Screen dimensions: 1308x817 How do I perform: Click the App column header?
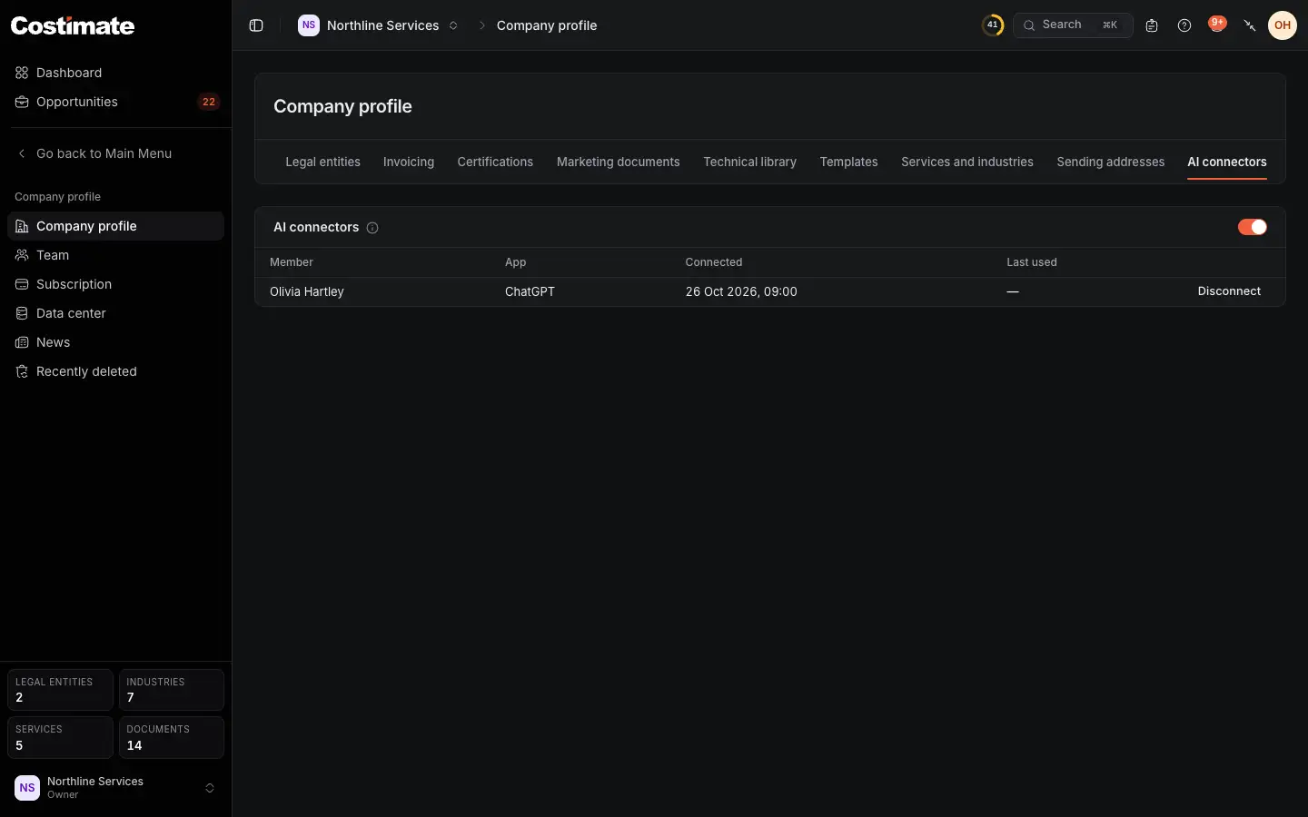pyautogui.click(x=515, y=262)
